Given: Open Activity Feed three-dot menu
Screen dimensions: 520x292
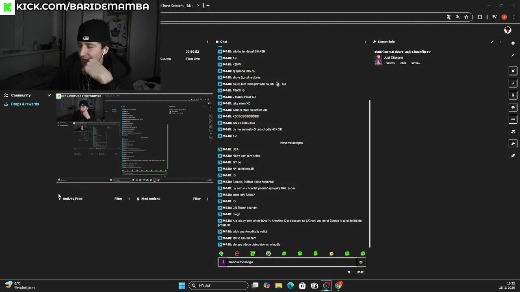Looking at the screenshot, I should point(129,199).
